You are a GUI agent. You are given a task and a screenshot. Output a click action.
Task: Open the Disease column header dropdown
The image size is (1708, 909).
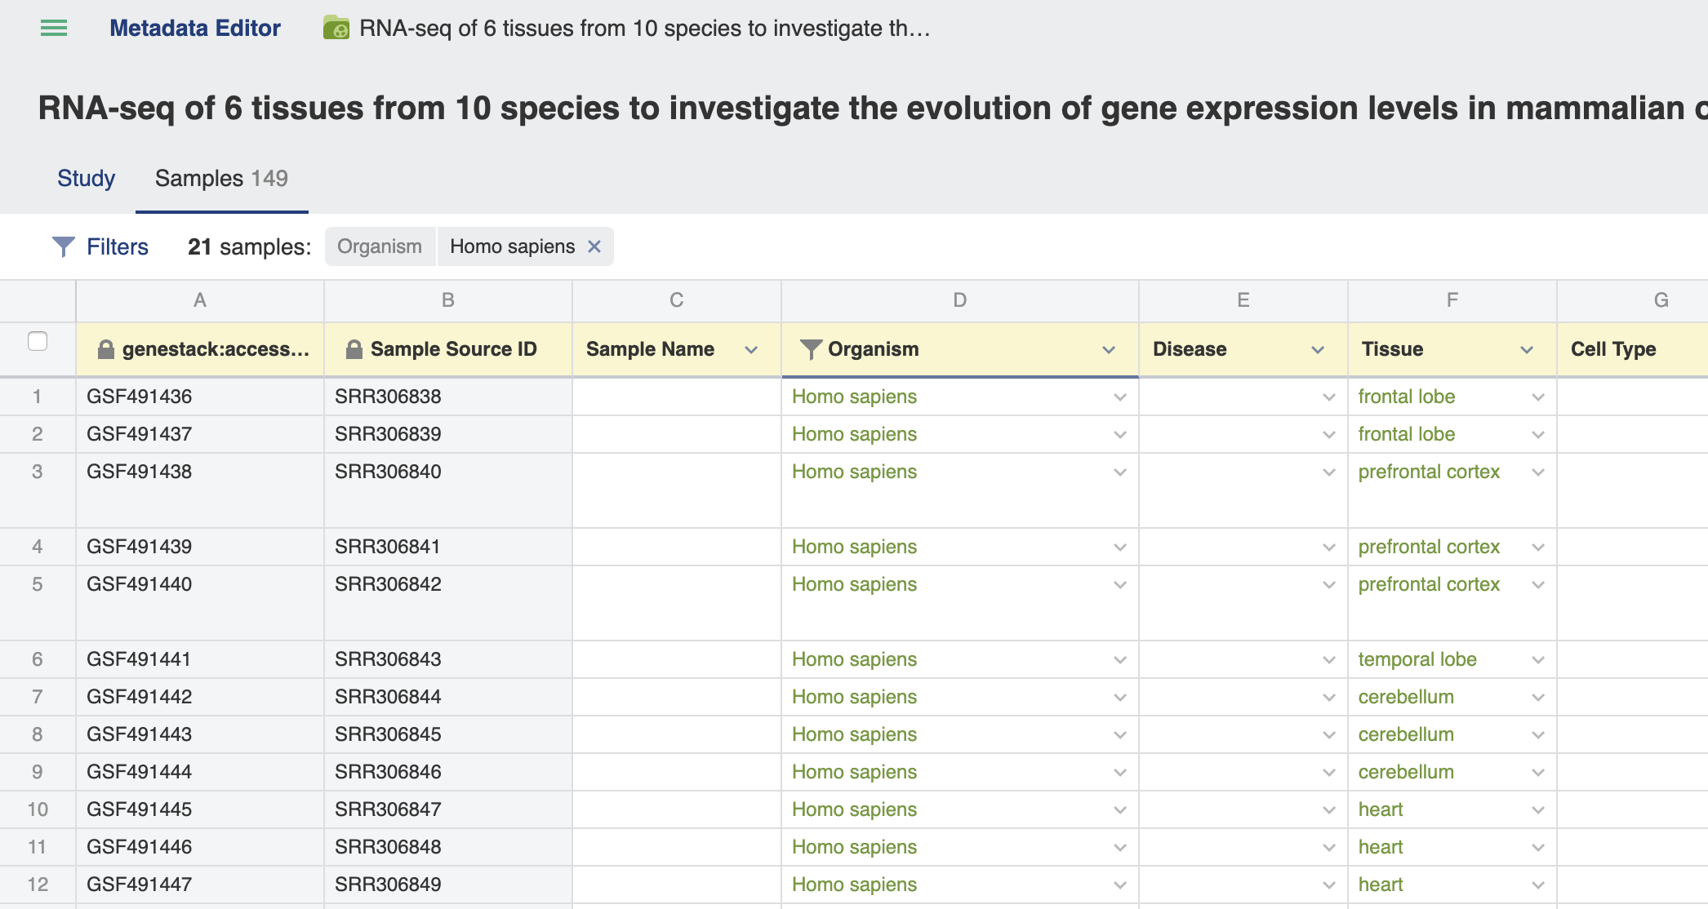(1318, 350)
